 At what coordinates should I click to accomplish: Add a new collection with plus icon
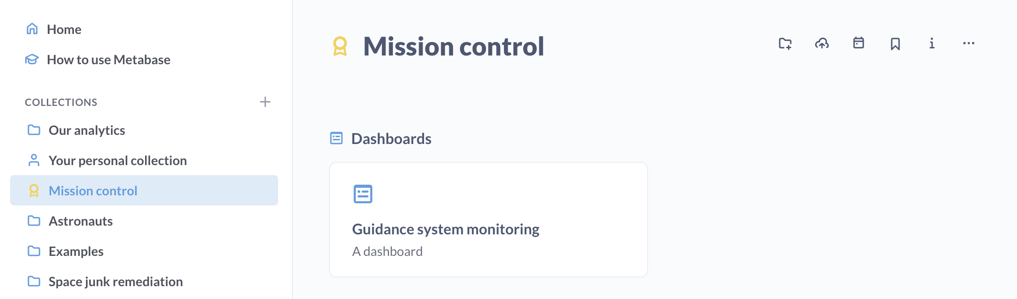pos(265,102)
